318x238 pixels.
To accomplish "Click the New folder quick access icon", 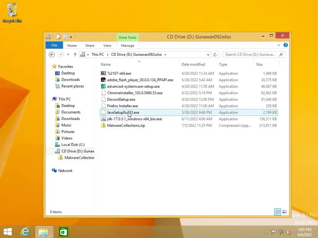I will point(65,37).
